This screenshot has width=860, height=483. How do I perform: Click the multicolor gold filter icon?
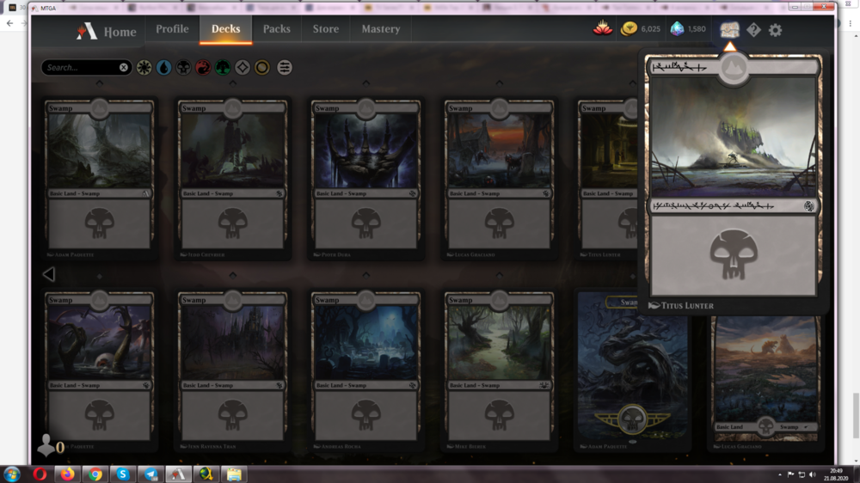click(262, 67)
